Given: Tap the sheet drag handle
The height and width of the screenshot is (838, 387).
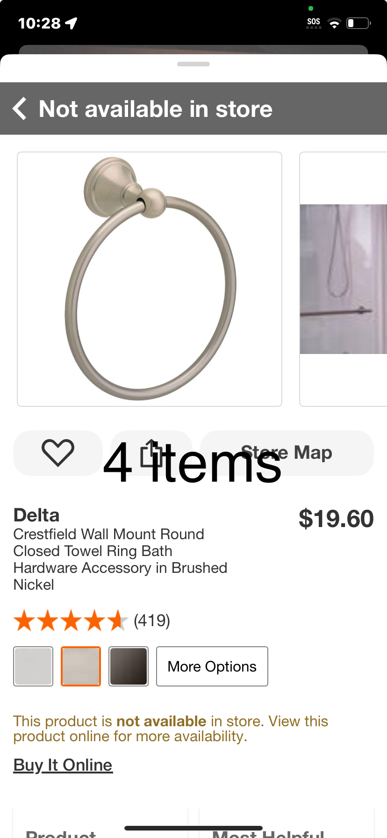Looking at the screenshot, I should click(x=193, y=64).
